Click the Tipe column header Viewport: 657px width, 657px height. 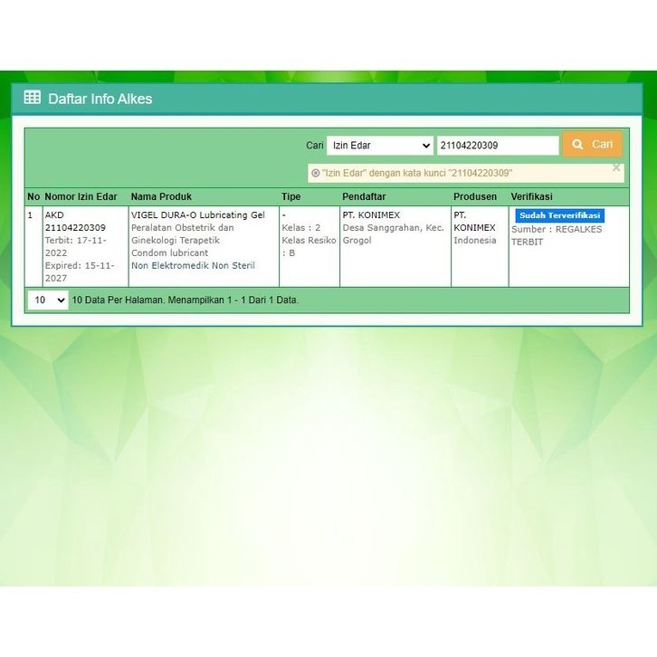(290, 196)
